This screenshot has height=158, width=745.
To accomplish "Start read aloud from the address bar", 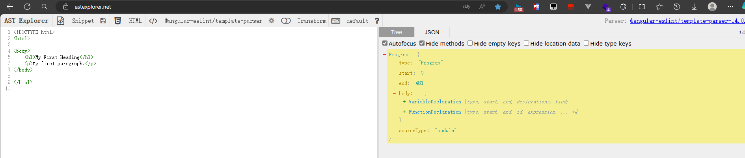I will tap(482, 7).
